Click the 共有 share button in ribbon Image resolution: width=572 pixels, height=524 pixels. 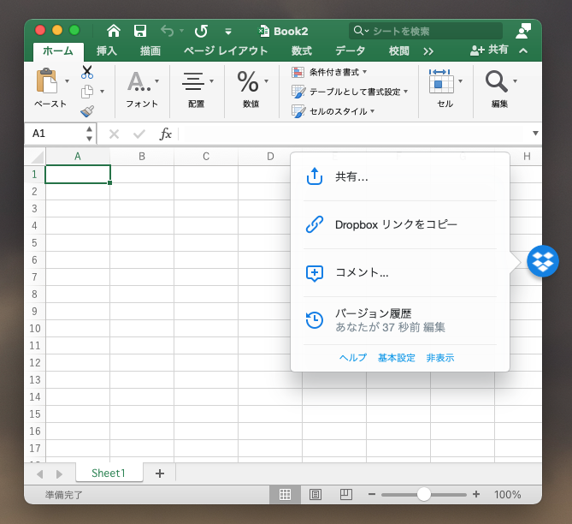tap(489, 50)
